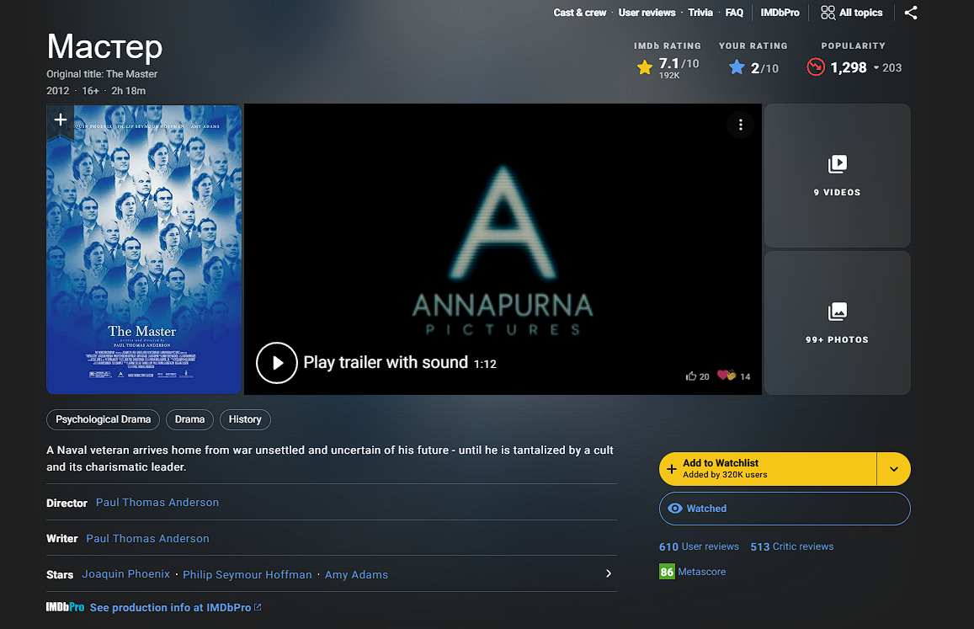Open the 9 Videos tile
The image size is (974, 629).
838,175
